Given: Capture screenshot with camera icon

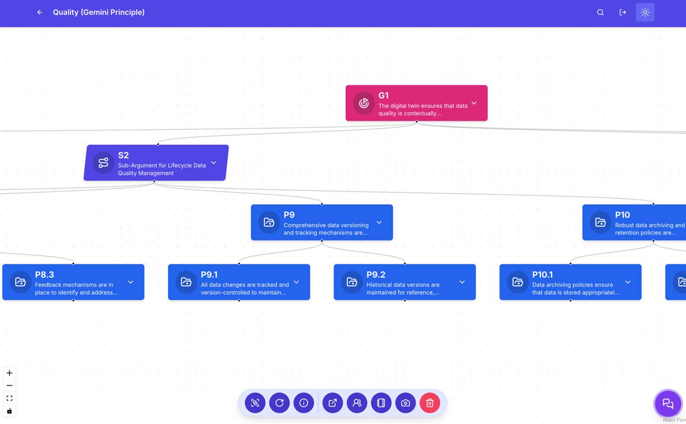Looking at the screenshot, I should 405,403.
